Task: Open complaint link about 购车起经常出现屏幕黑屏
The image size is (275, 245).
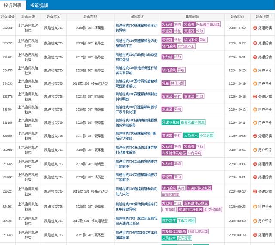Action: click(137, 235)
